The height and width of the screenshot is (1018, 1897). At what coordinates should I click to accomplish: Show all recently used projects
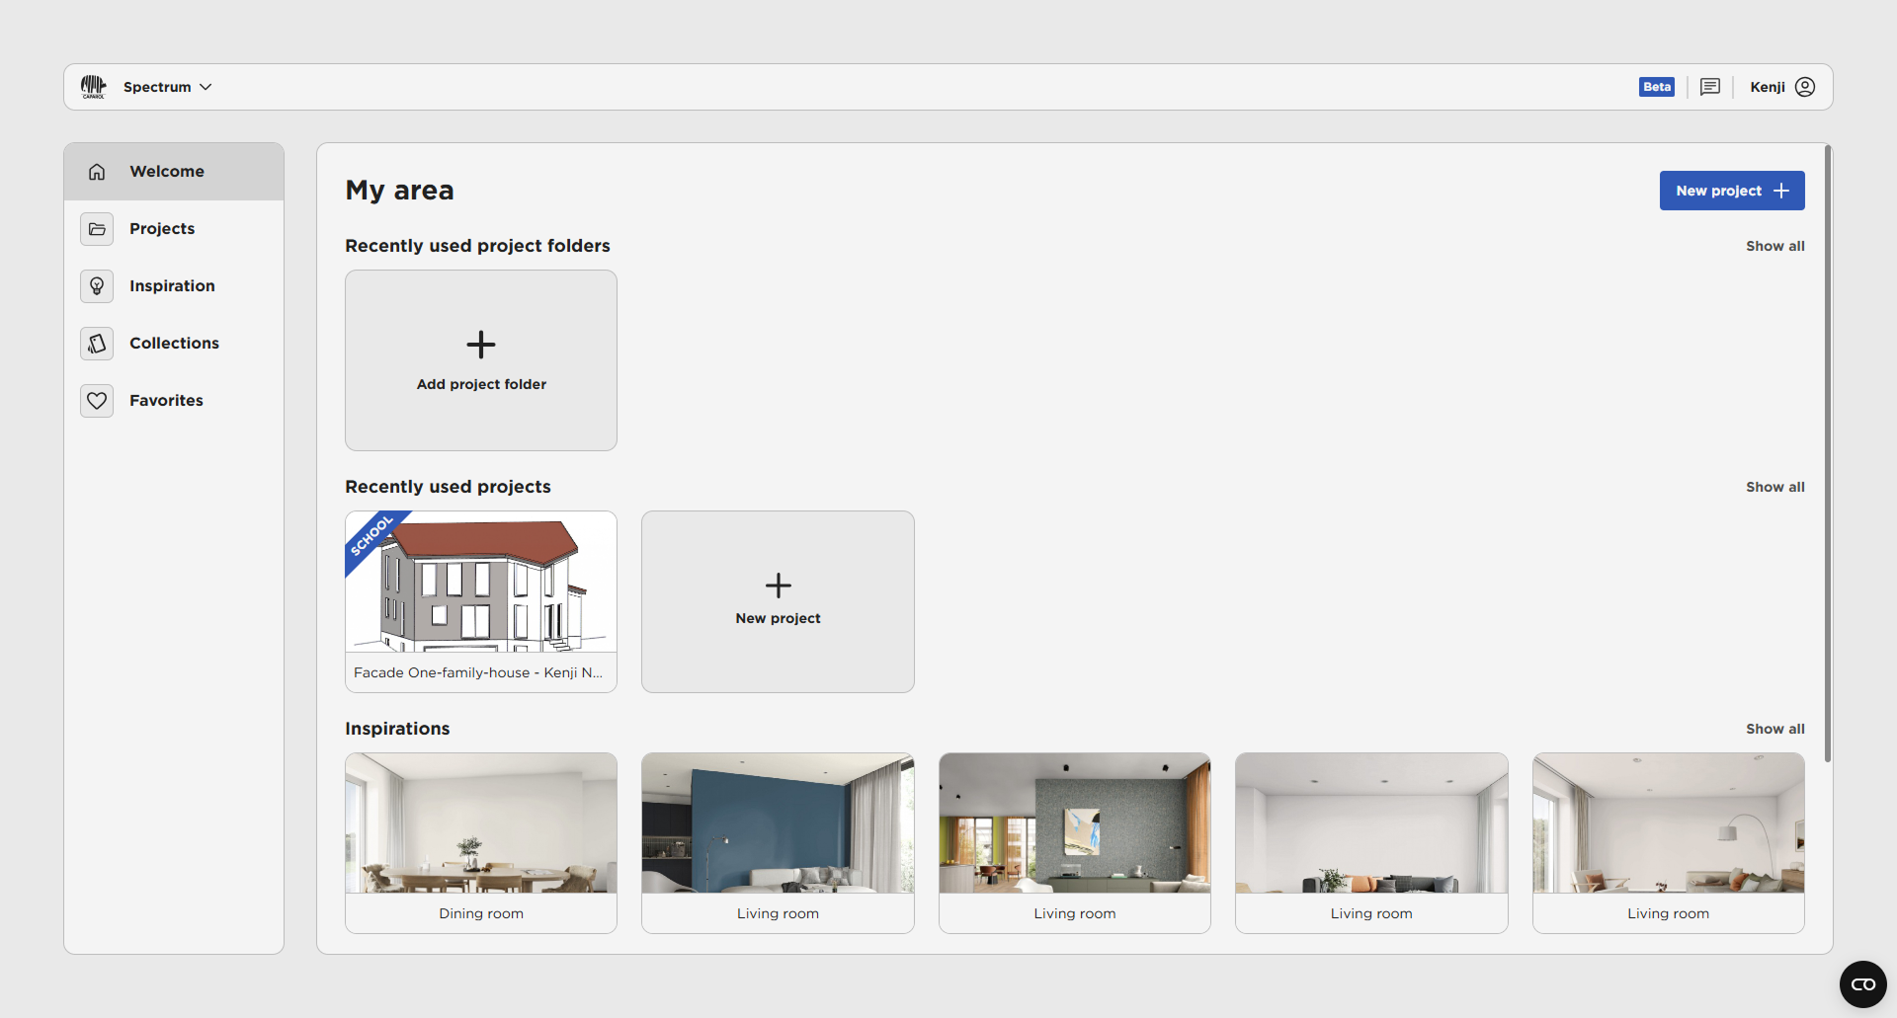1774,486
